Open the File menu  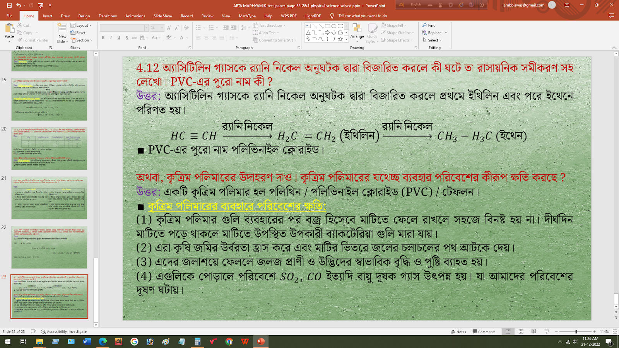(9, 16)
